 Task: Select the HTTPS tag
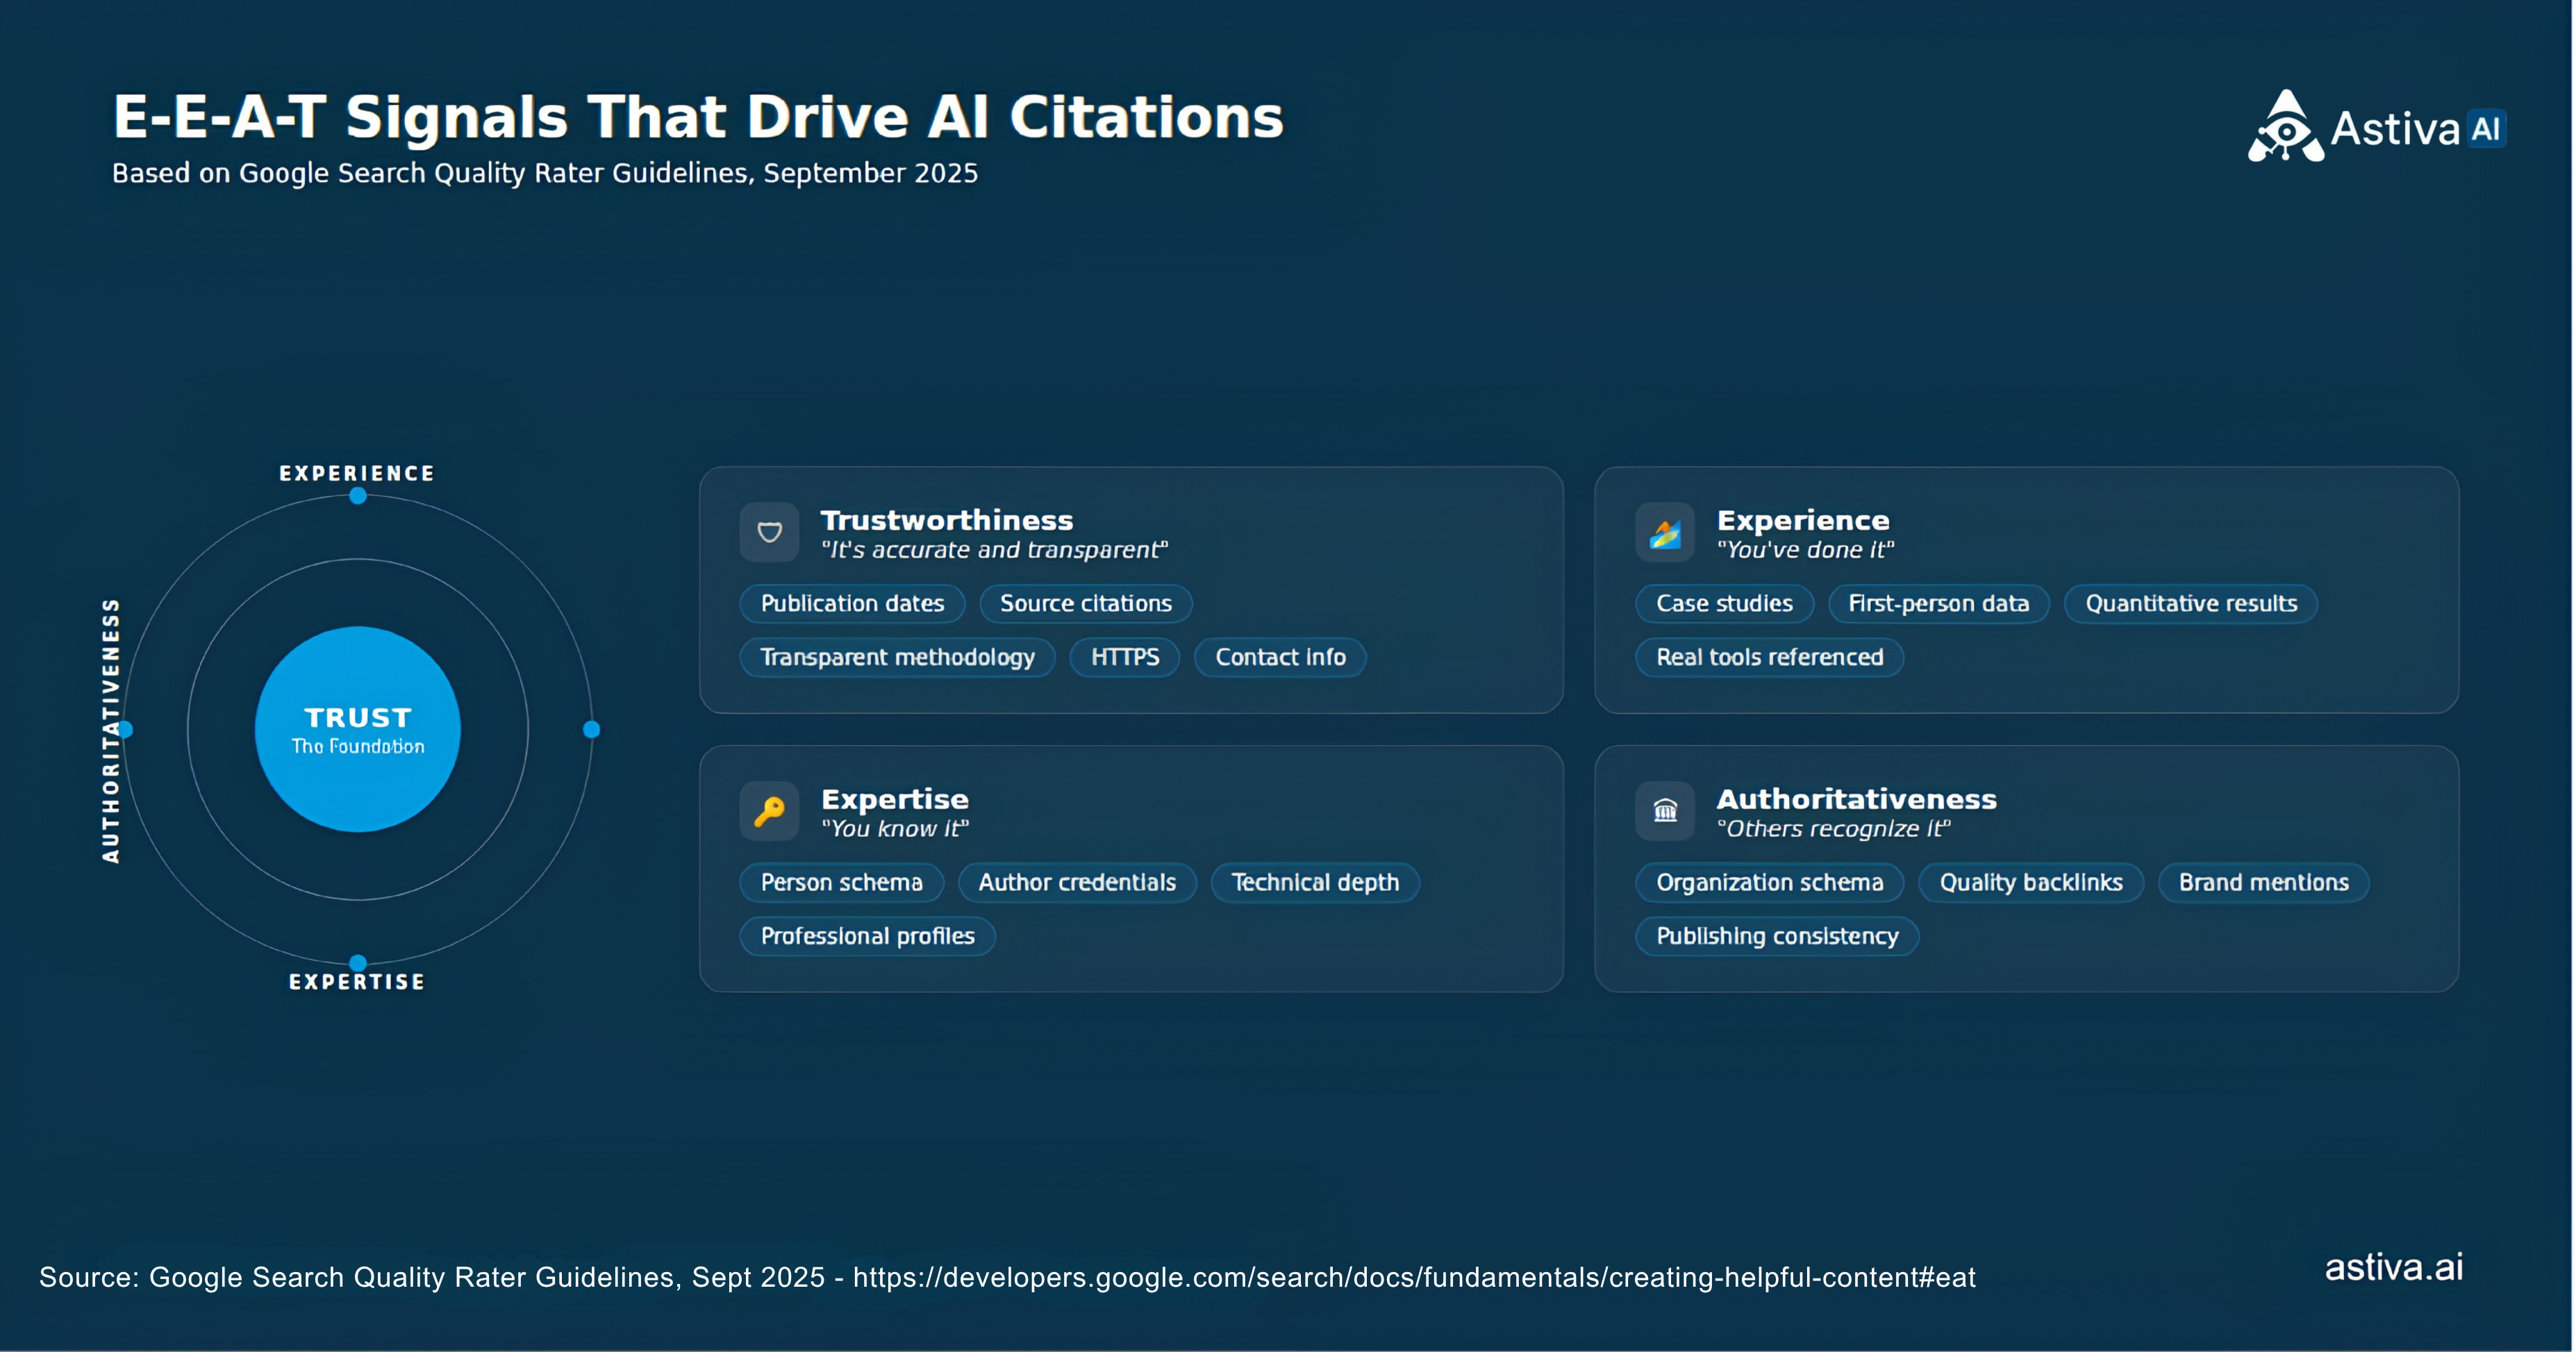tap(1125, 658)
